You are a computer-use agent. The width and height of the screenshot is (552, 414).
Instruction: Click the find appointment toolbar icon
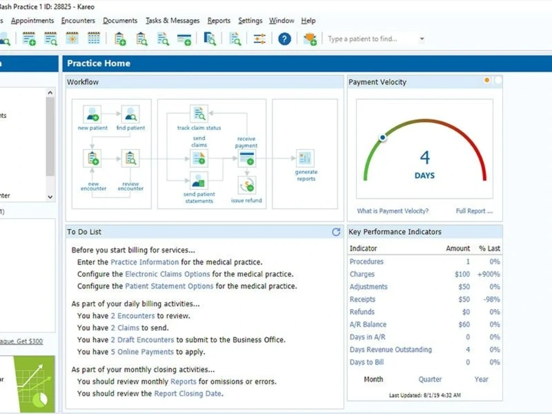tap(50, 39)
